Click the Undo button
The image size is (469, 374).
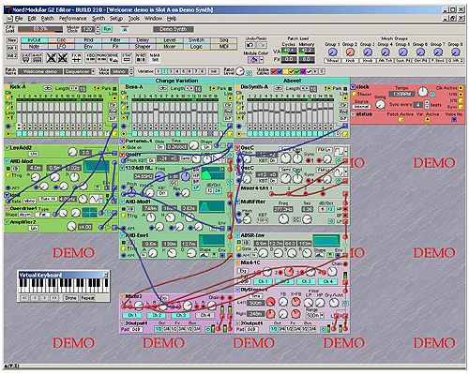[250, 45]
